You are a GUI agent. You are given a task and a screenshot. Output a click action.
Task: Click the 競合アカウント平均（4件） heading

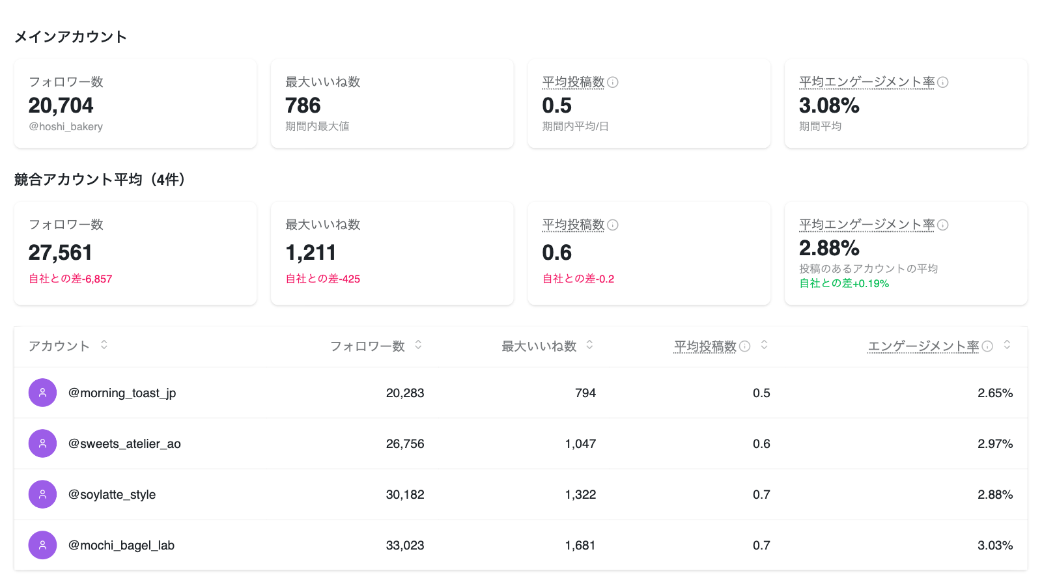[100, 180]
